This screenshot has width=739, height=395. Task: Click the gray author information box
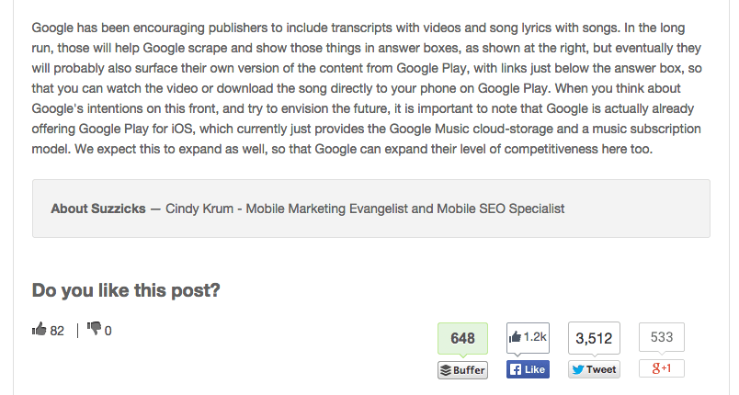371,209
